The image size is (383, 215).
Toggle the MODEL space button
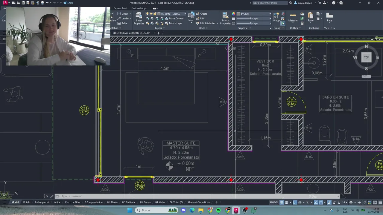(x=274, y=202)
